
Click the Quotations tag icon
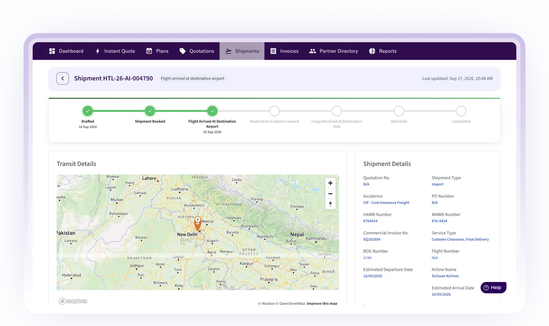point(182,51)
